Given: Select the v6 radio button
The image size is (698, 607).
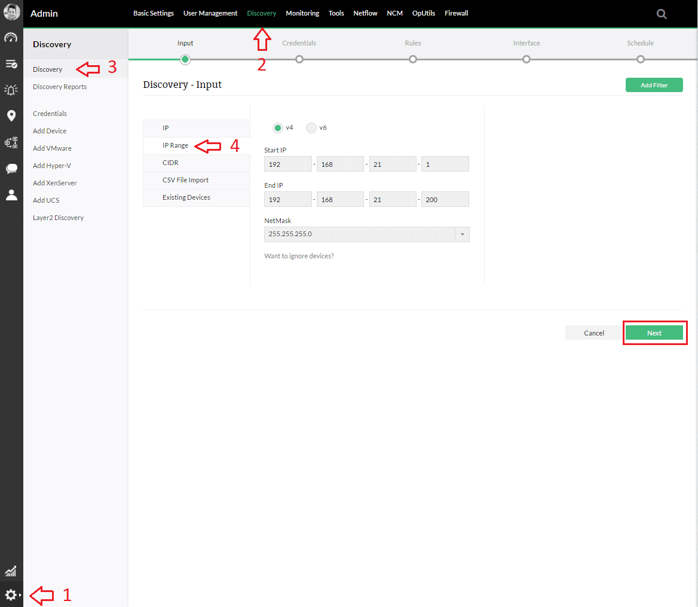Looking at the screenshot, I should (x=311, y=127).
